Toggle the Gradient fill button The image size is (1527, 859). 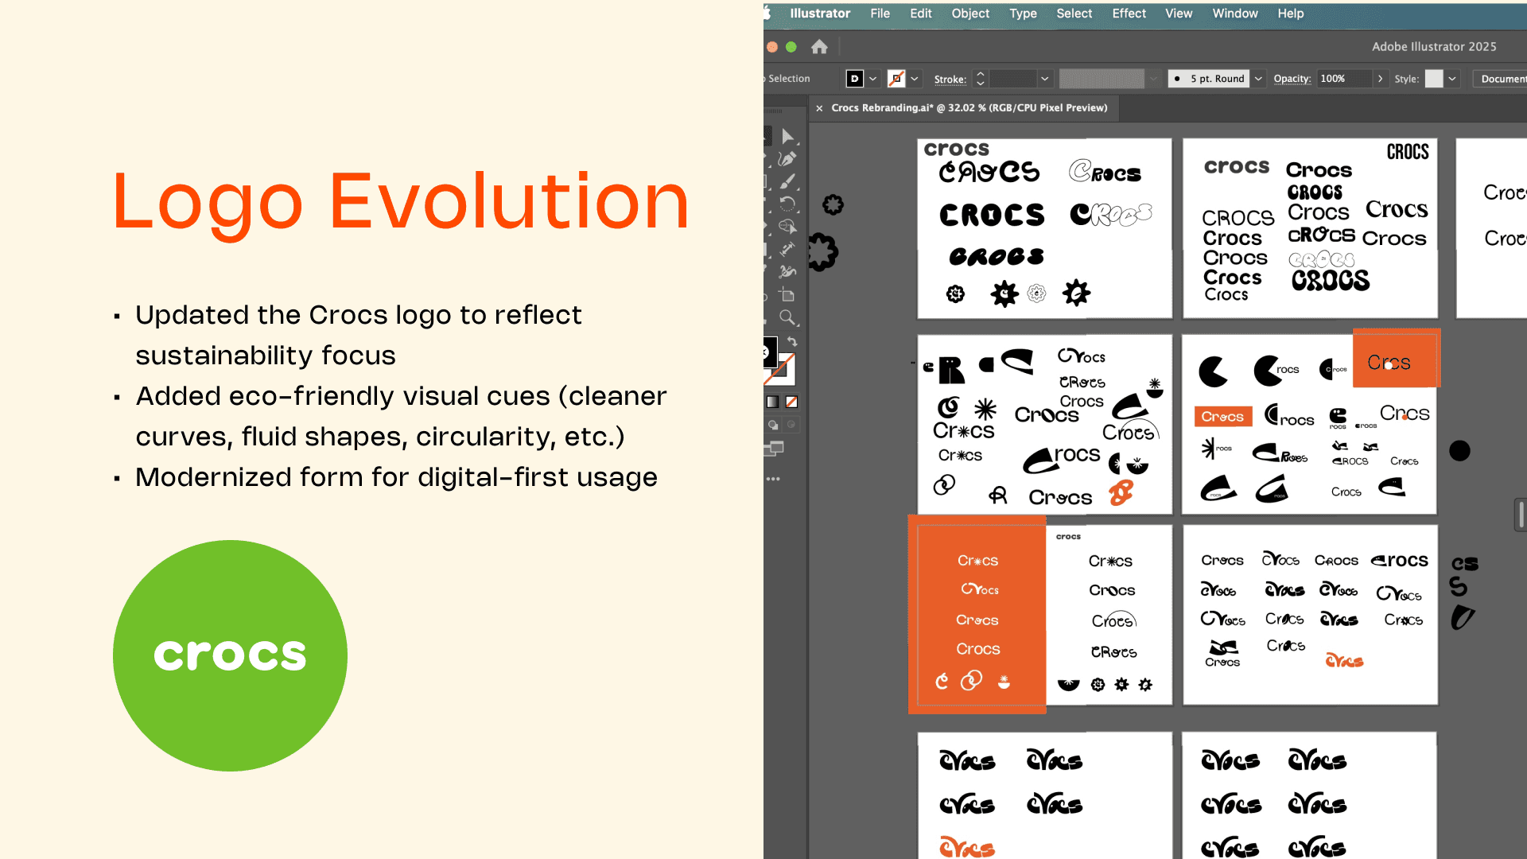[772, 402]
